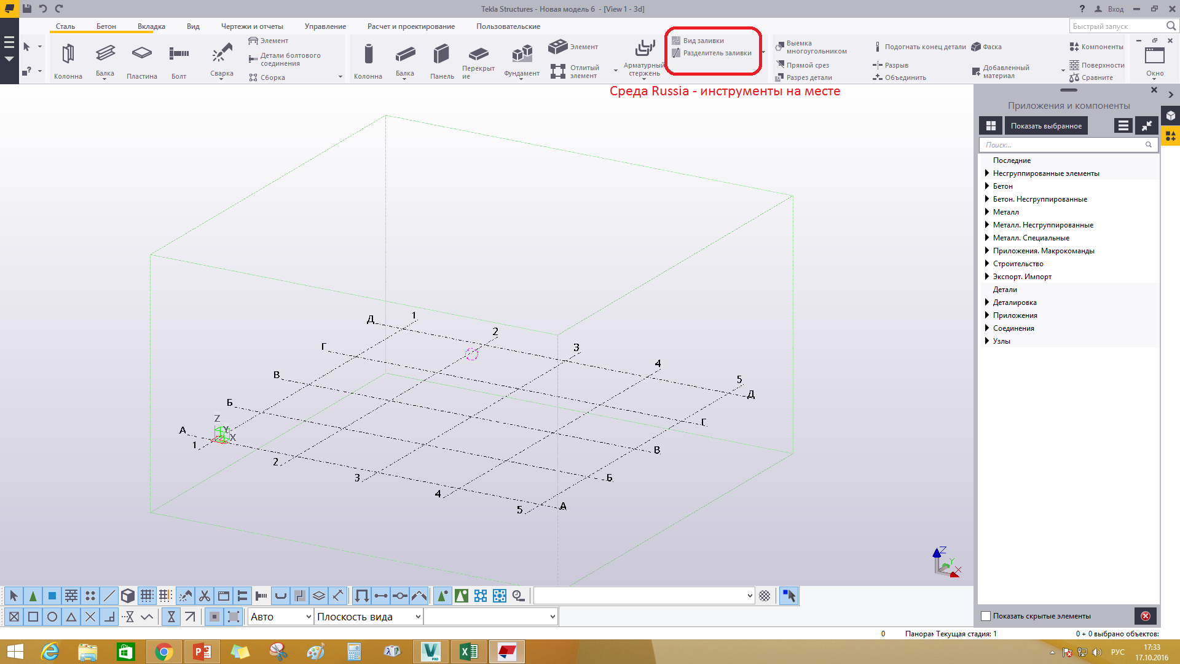
Task: Click the Поиск field in the components panel
Action: point(1063,145)
